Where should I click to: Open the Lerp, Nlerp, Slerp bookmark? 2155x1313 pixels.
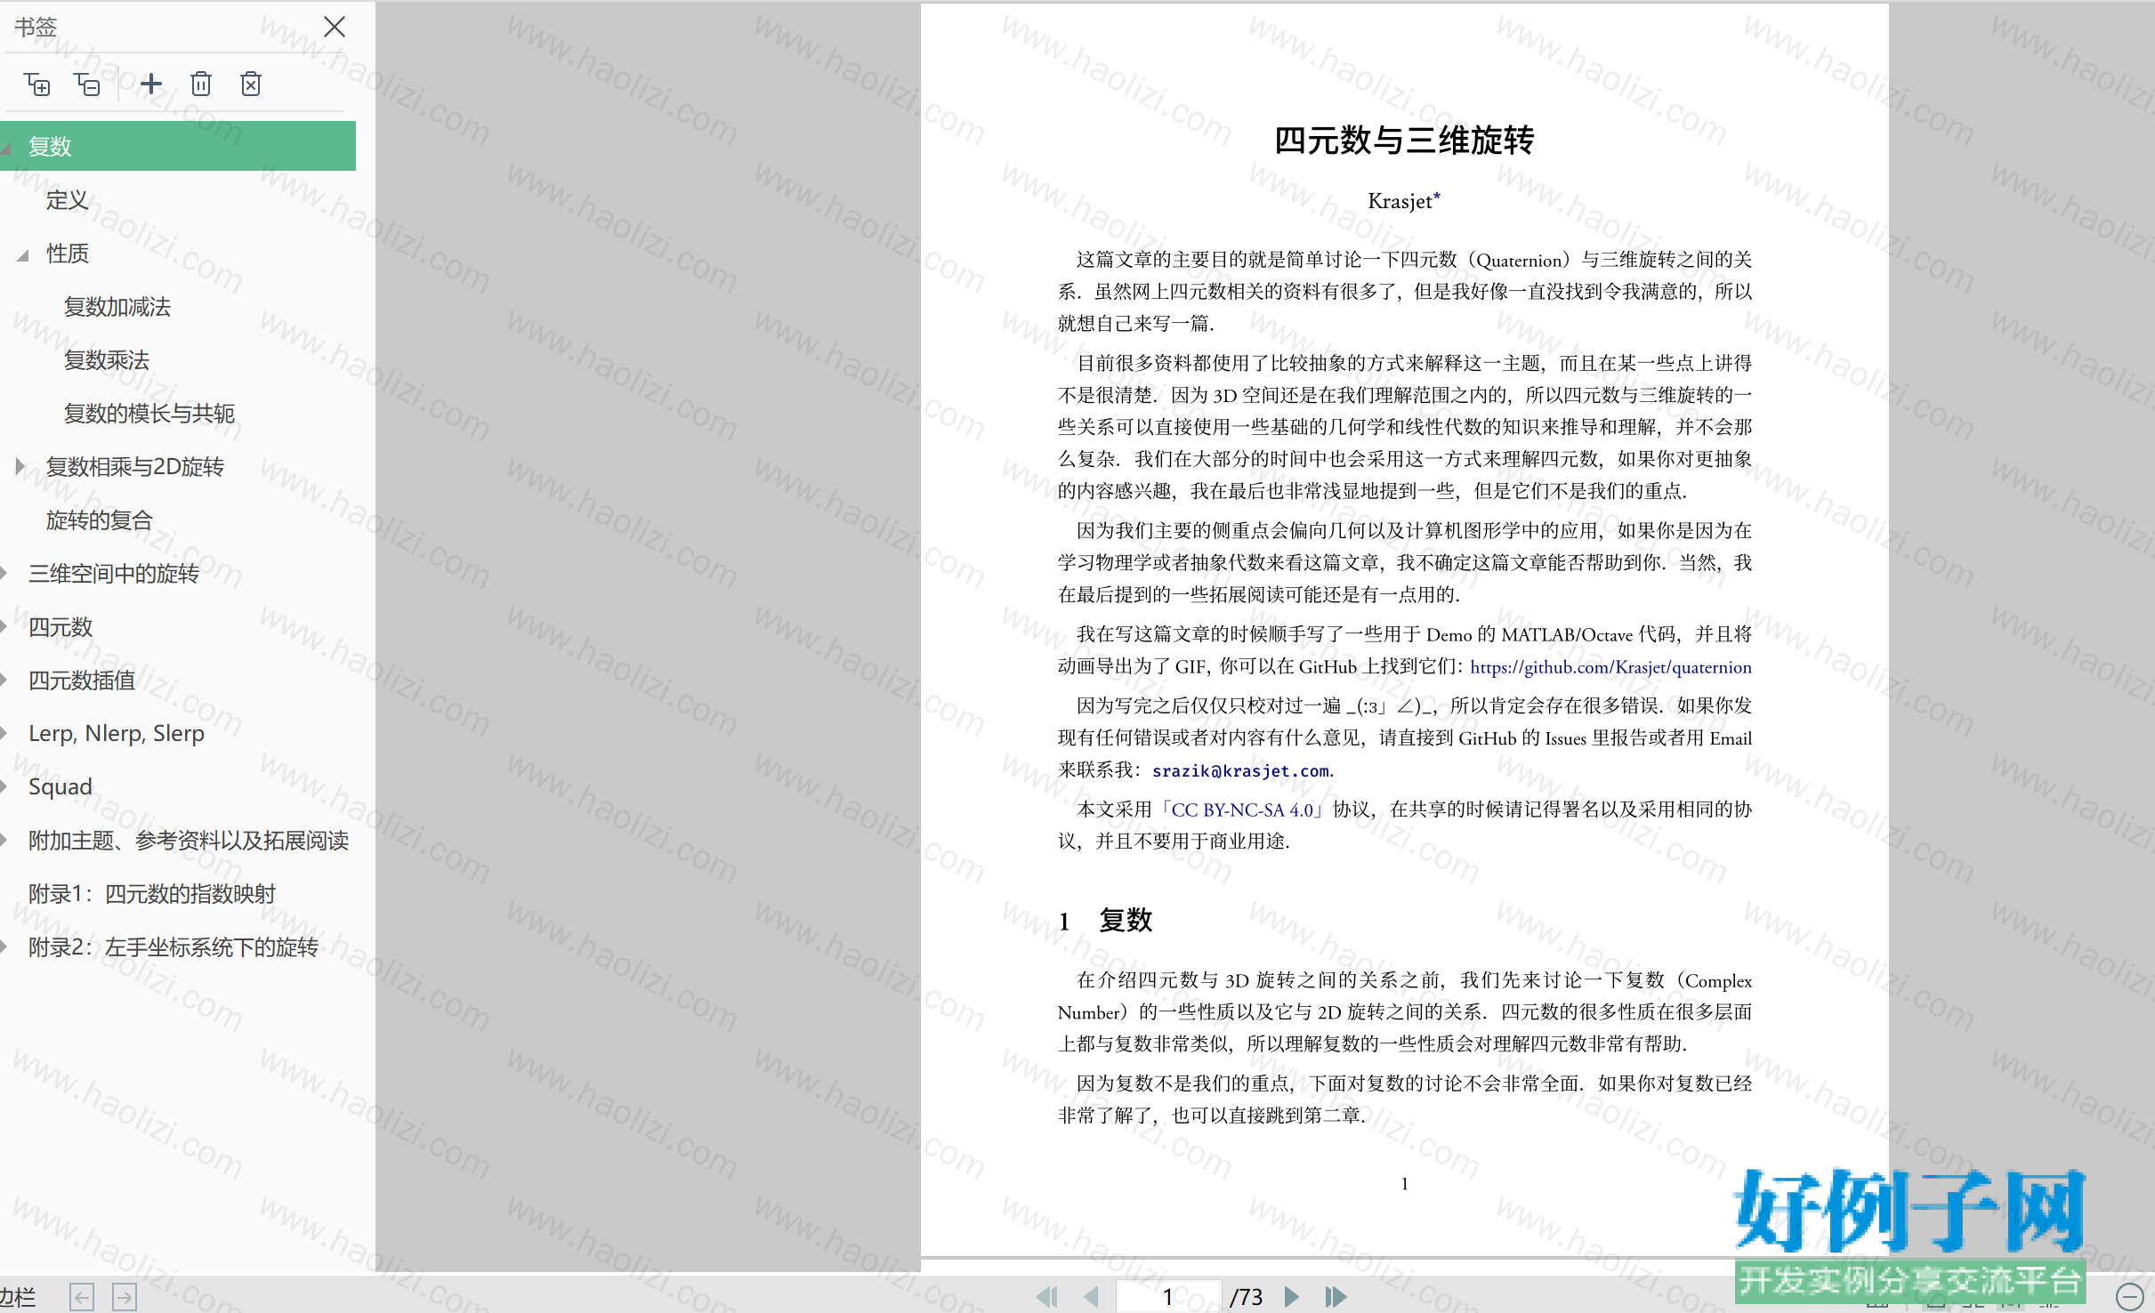coord(117,734)
